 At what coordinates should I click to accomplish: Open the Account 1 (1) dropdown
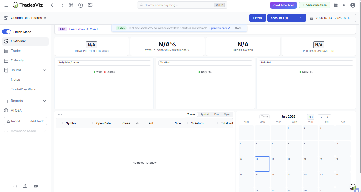point(286,18)
